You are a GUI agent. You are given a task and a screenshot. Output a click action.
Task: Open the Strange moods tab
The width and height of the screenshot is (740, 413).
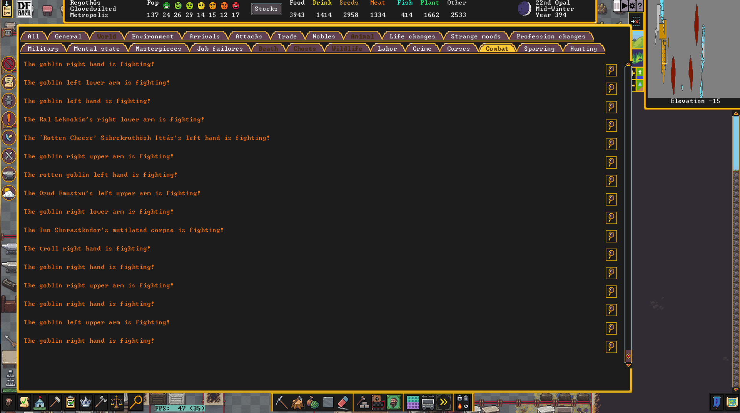[x=476, y=36]
